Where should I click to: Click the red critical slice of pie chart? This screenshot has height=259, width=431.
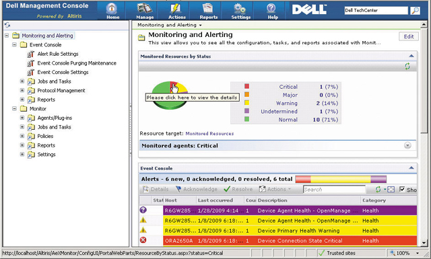point(173,84)
